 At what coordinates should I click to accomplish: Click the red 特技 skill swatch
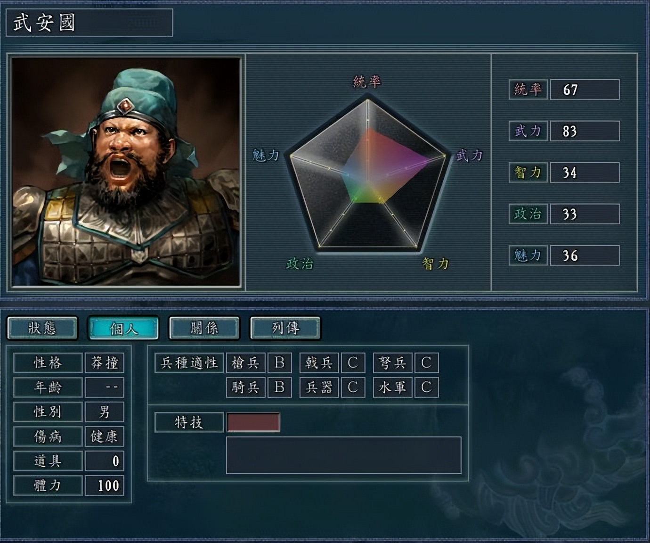(253, 422)
